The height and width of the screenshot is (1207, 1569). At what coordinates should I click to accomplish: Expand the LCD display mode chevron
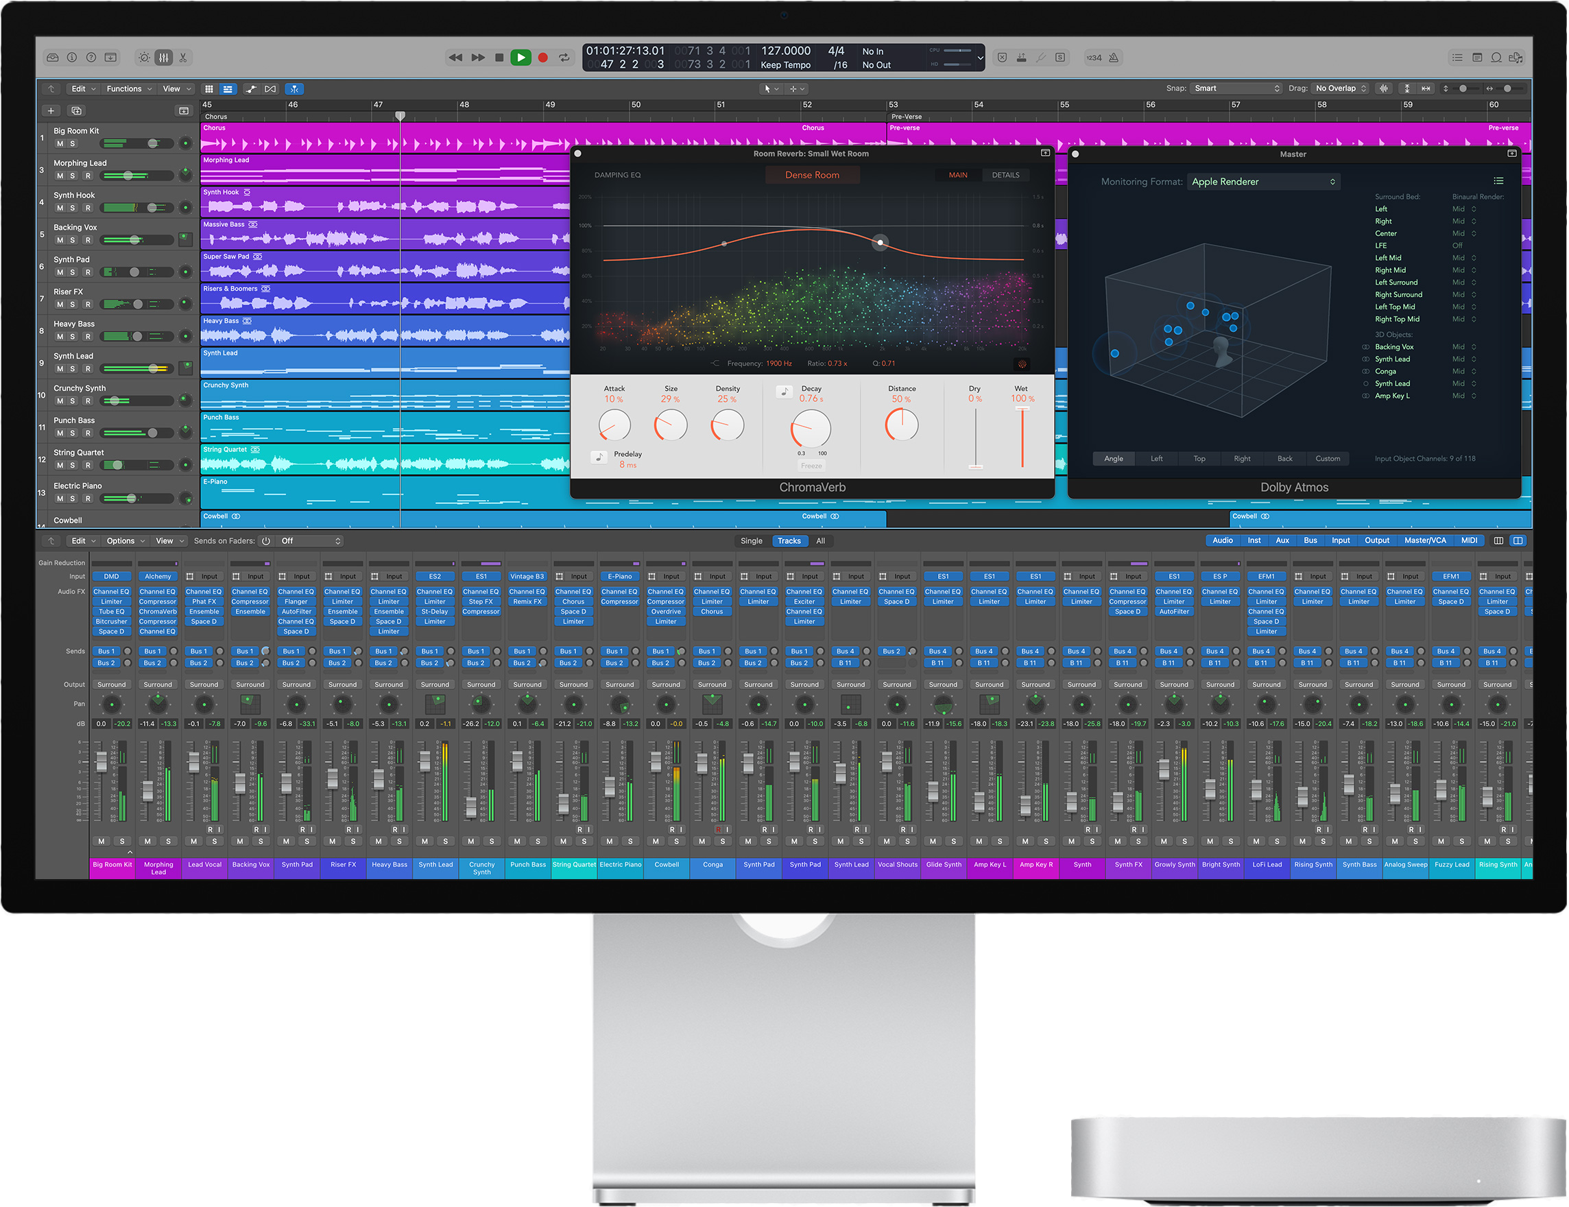(x=980, y=58)
